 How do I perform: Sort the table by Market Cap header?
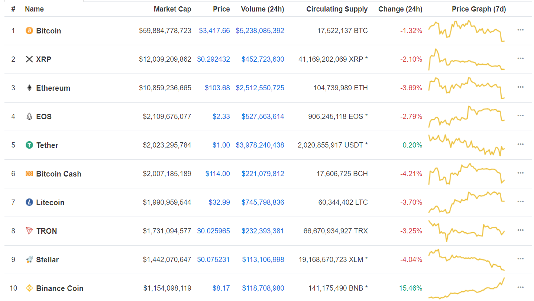click(172, 9)
